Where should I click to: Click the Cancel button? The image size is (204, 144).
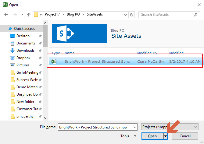coord(185,136)
